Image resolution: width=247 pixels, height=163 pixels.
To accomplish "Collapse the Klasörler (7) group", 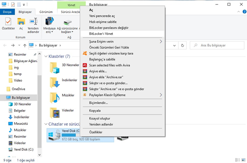I will click(46, 56).
